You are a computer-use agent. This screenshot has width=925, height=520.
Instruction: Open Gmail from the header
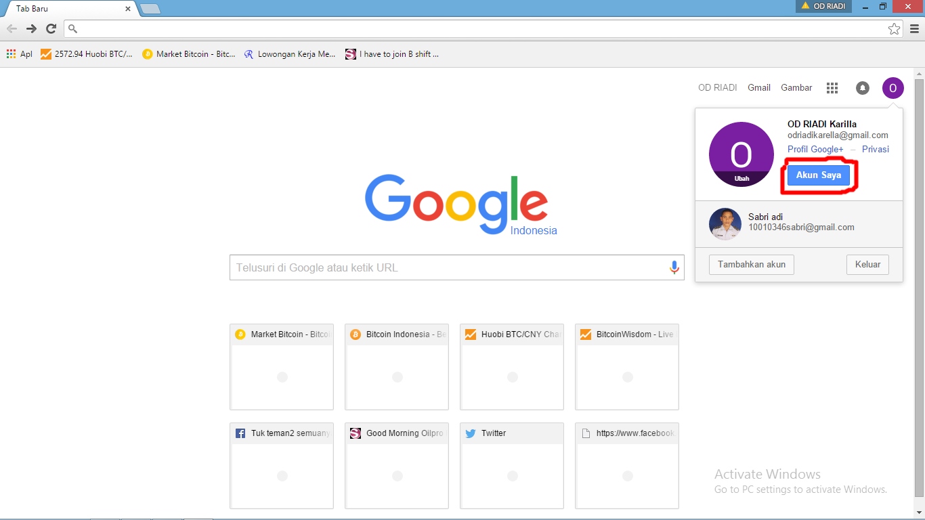click(759, 87)
